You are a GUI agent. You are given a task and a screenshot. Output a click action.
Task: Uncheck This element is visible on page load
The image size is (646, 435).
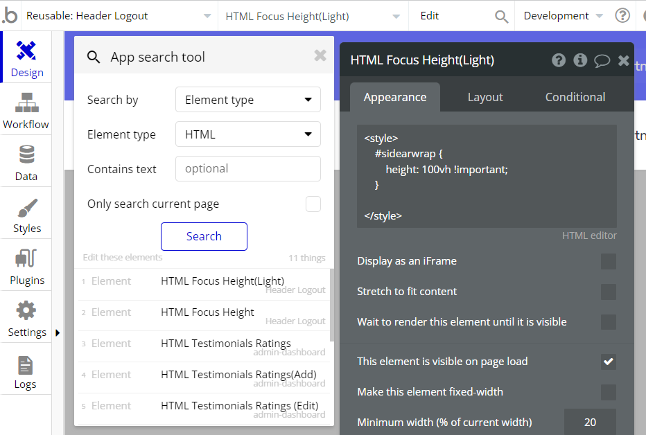[608, 362]
